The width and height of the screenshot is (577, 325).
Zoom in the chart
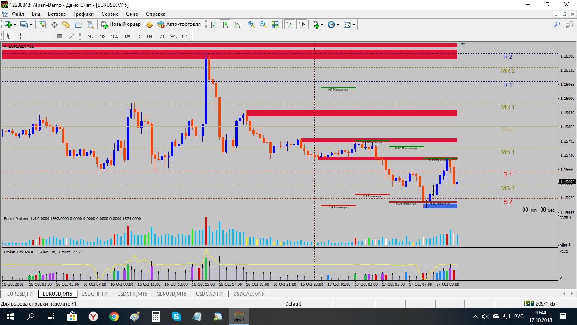point(251,25)
